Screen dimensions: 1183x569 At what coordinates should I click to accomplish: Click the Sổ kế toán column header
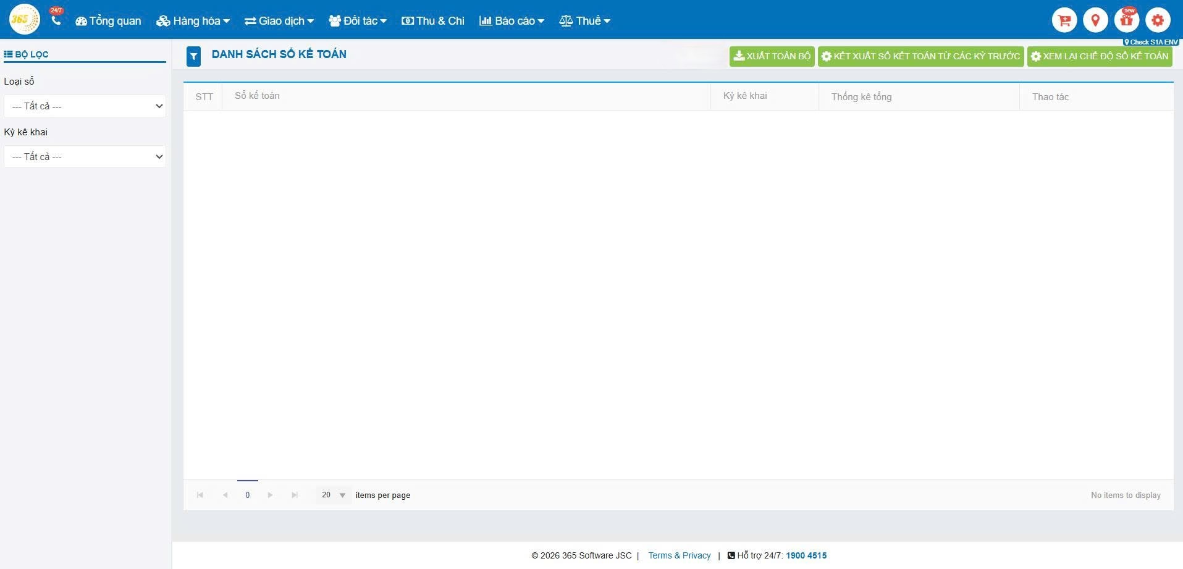257,96
